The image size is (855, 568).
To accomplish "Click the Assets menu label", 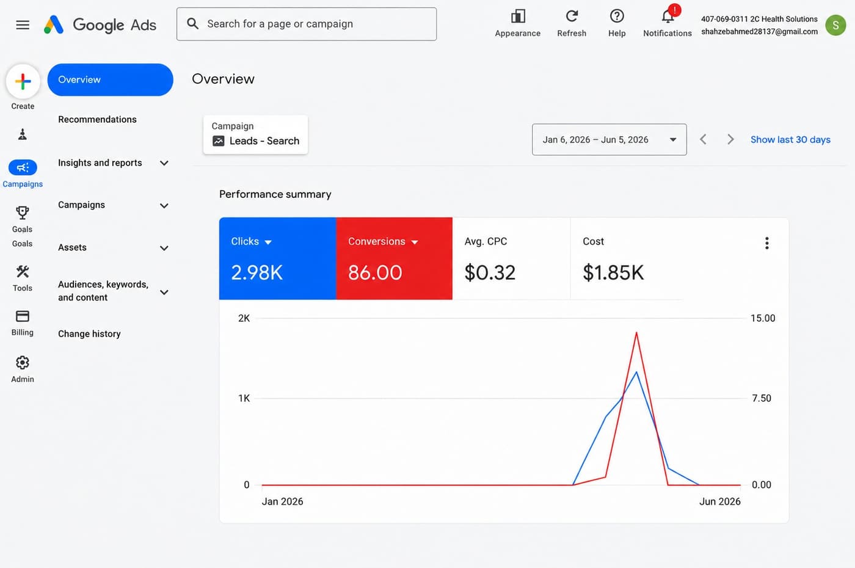I will click(72, 248).
